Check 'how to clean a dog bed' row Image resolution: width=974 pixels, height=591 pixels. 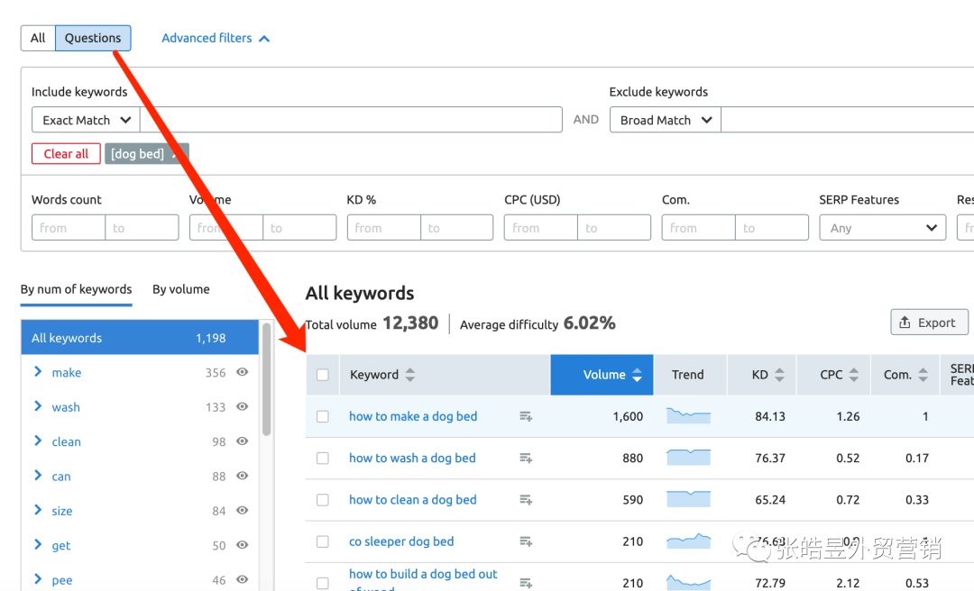(322, 500)
